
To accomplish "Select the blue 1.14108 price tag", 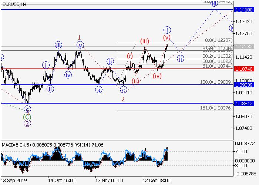I will tap(246, 10).
